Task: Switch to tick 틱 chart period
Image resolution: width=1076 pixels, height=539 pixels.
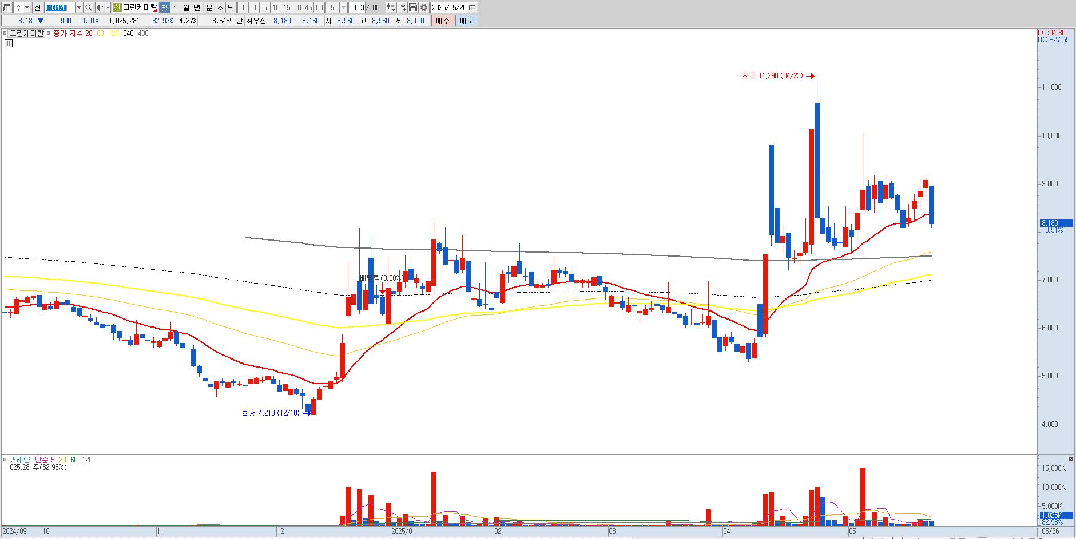Action: click(x=231, y=7)
